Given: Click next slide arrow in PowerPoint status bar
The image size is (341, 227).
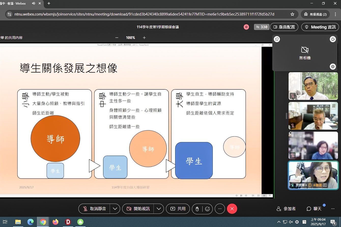Looking at the screenshot, I should (x=246, y=196).
